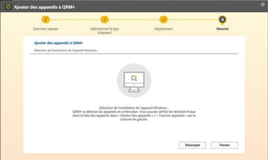Click the 'Déploiement' step label
Viewport: 268px width, 160px height.
coord(163,29)
